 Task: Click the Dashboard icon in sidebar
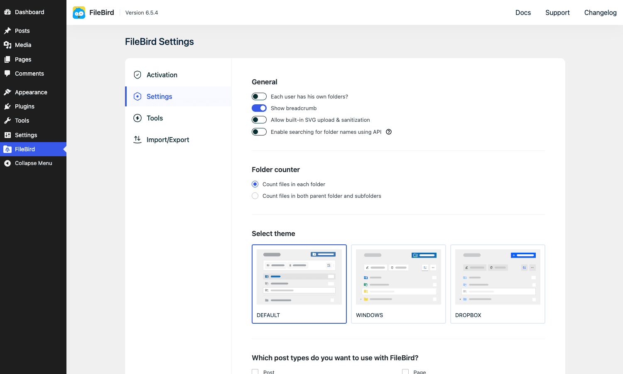(x=7, y=12)
